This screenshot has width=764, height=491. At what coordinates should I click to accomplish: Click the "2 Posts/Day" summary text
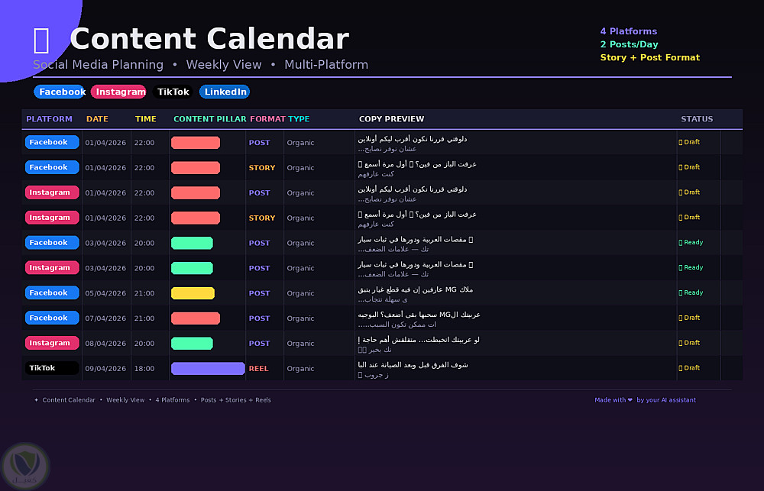(629, 44)
